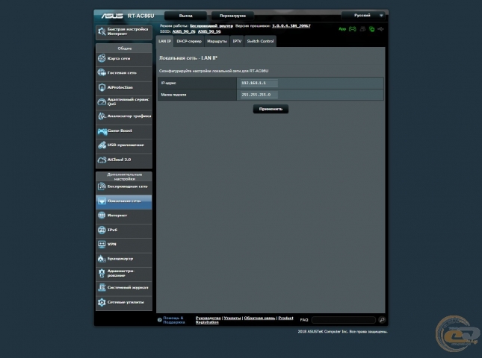Click the green internet connection status icon

coord(371,29)
